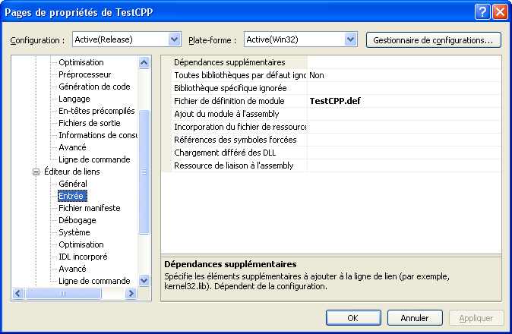The image size is (512, 334).
Task: Click the Dépendances supplémentaires value field
Action: (x=403, y=62)
